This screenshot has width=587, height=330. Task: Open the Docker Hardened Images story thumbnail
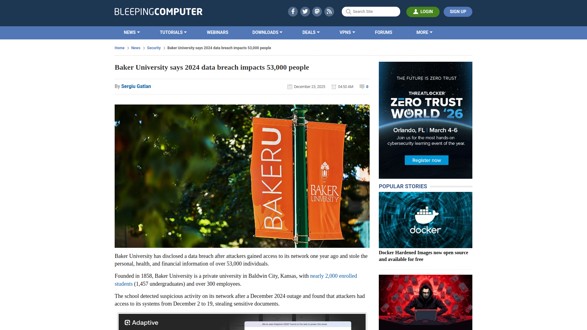pos(425,220)
